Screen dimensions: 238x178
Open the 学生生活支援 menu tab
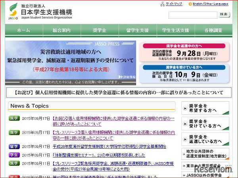(x=176, y=30)
